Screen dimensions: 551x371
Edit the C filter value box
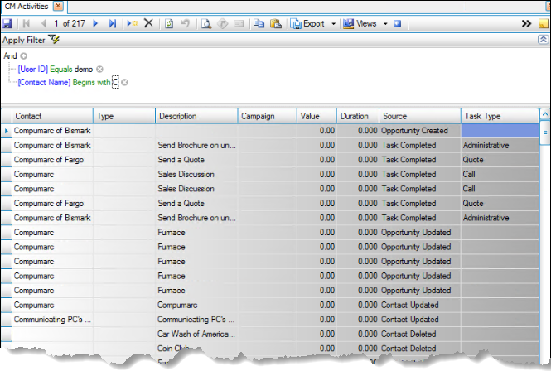tap(116, 82)
